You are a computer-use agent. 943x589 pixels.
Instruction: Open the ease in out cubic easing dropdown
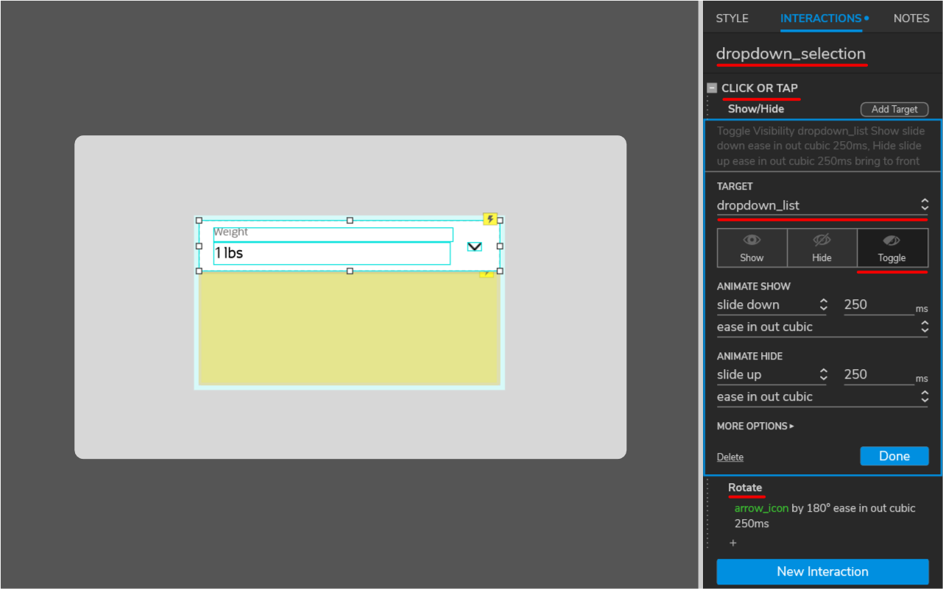pos(822,326)
